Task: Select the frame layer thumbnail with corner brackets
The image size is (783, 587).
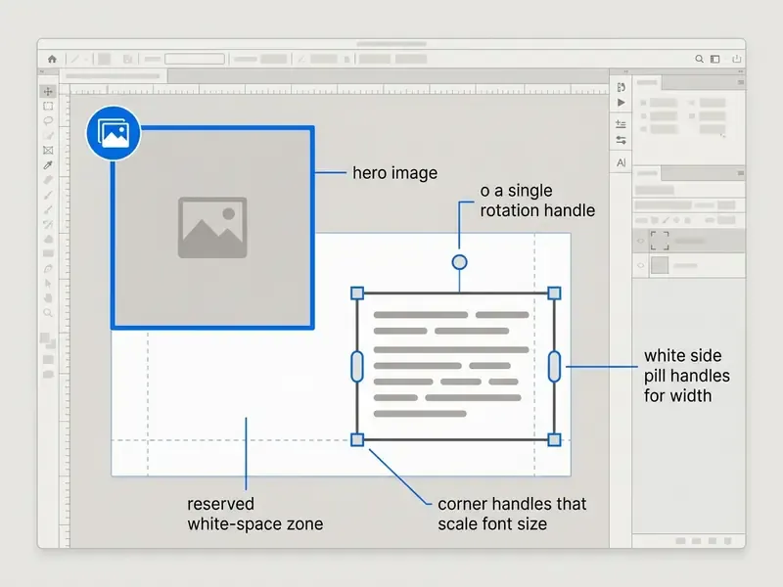Action: [659, 241]
